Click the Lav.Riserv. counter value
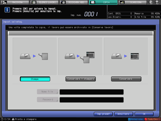 coord(131,17)
